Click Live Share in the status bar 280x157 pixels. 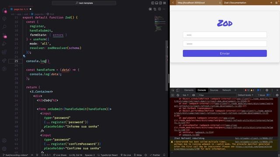click(x=60, y=155)
